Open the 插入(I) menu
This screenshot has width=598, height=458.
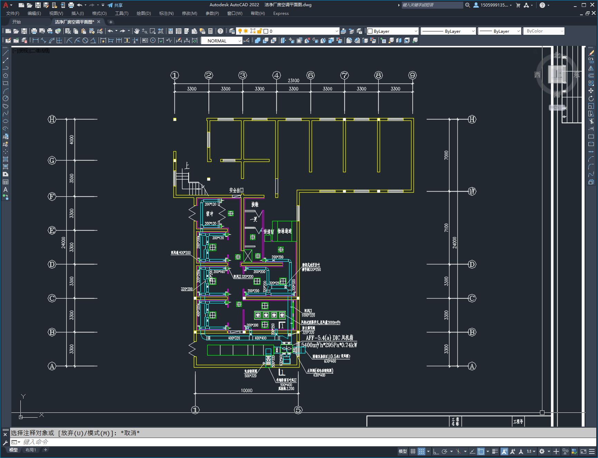coord(77,13)
